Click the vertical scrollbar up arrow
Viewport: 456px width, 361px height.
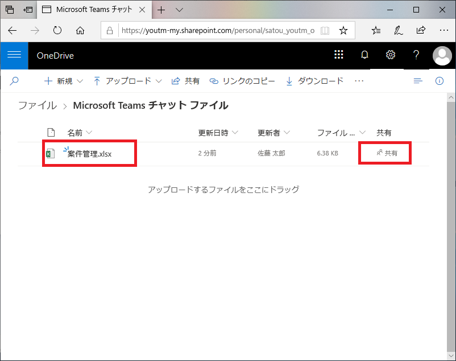pos(451,97)
